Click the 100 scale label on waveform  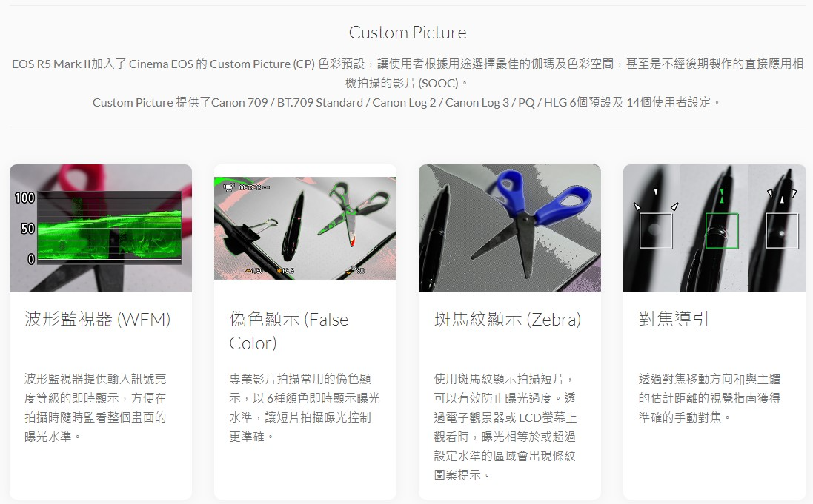click(24, 198)
